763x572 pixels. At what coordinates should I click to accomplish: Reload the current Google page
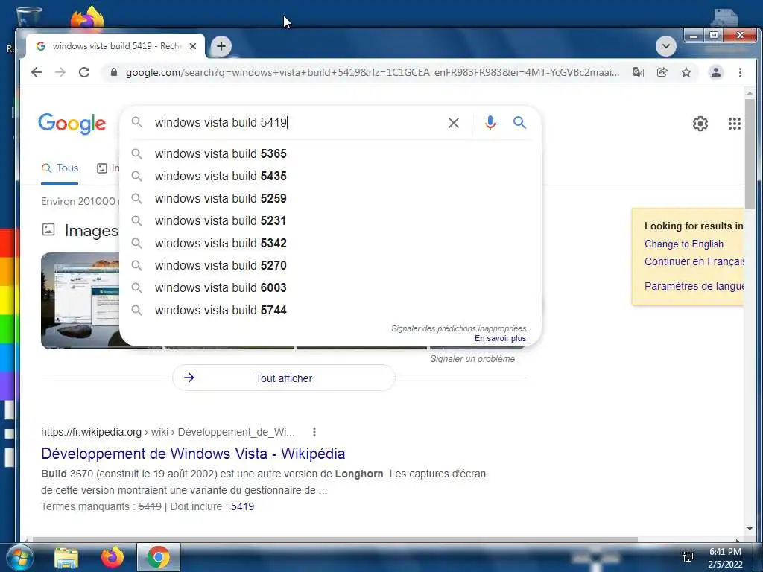pyautogui.click(x=84, y=72)
